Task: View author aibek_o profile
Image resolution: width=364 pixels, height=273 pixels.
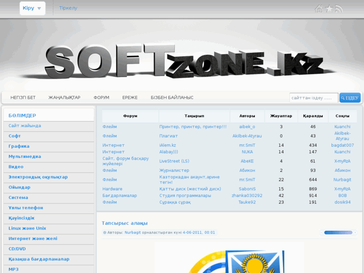Action: pyautogui.click(x=247, y=127)
